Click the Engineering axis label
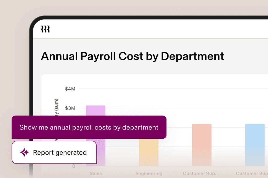268x178 pixels. coord(149,174)
